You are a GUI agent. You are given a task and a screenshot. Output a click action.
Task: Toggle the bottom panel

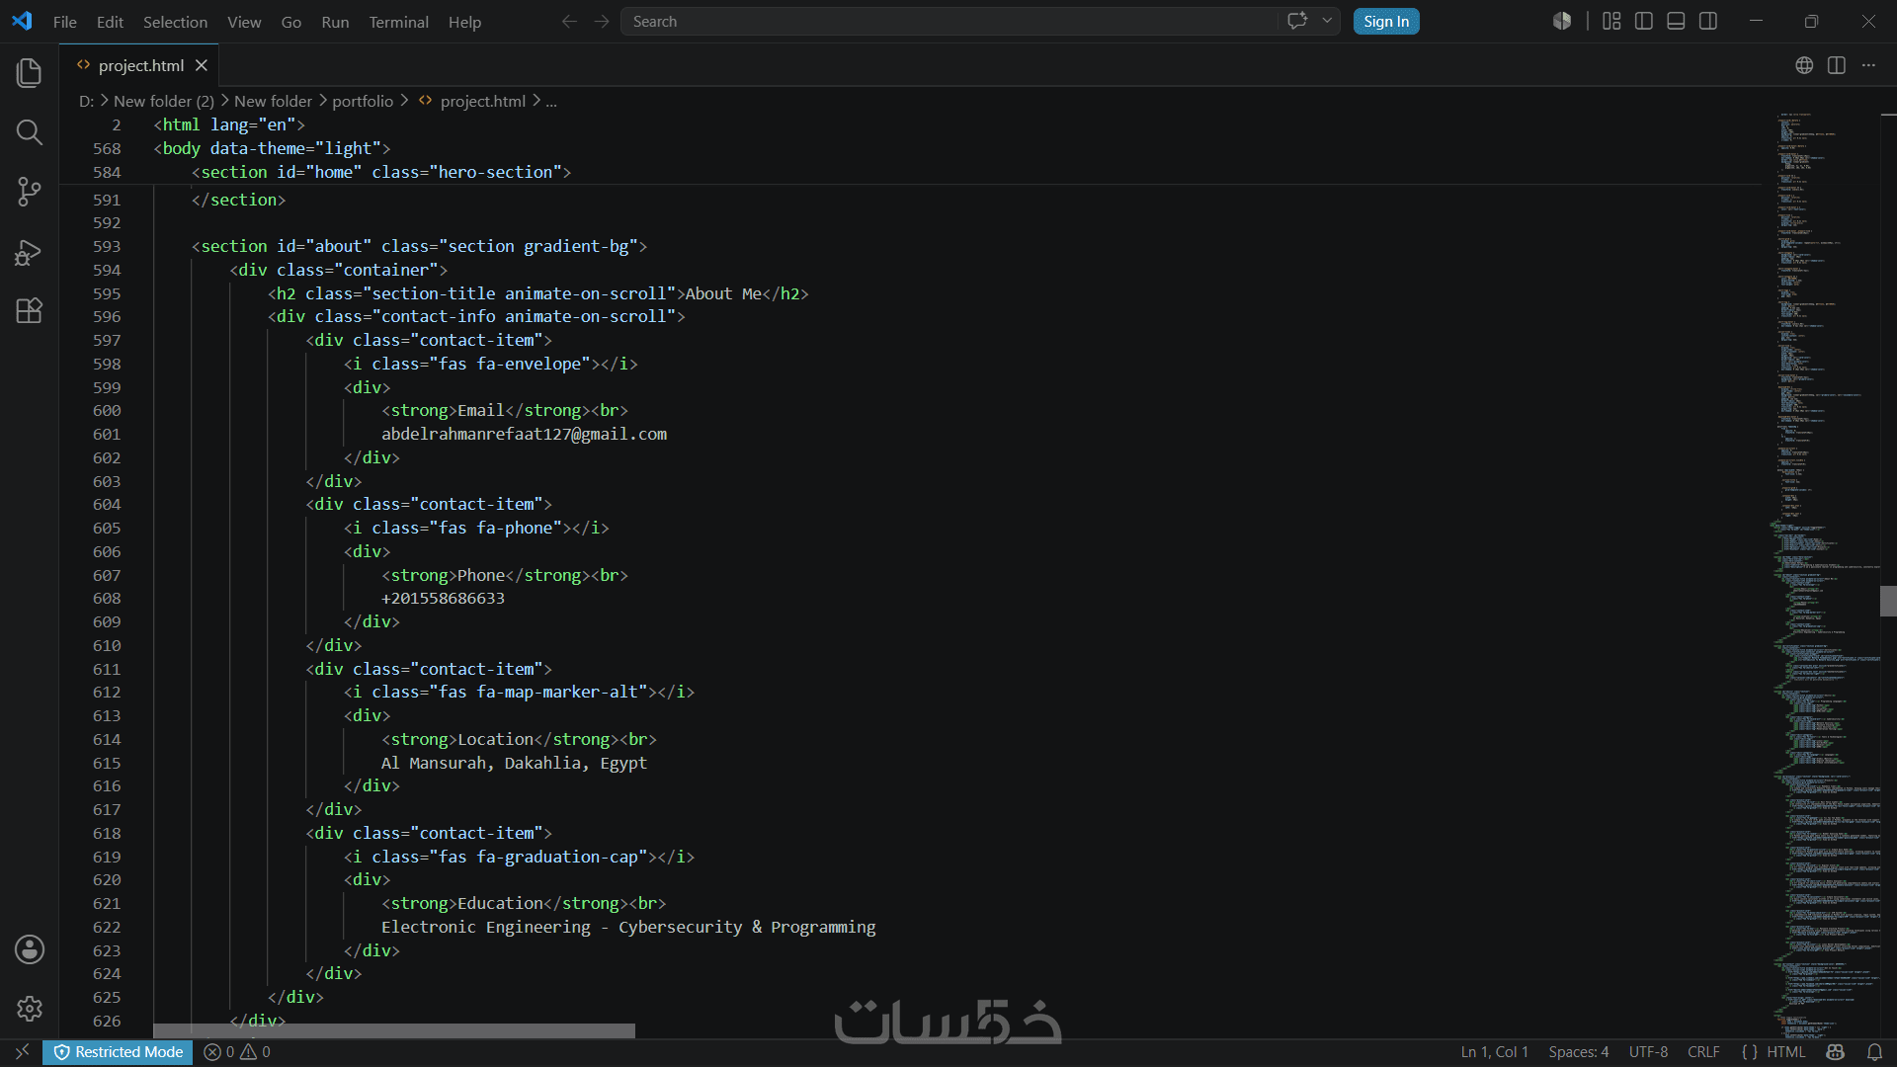[x=1676, y=21]
